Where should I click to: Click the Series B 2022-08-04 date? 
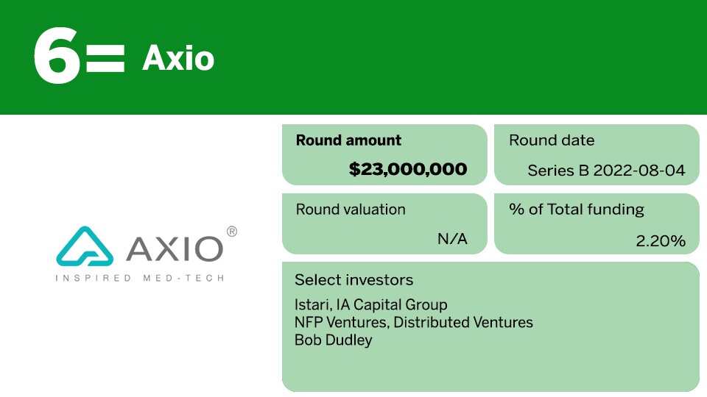tap(606, 171)
